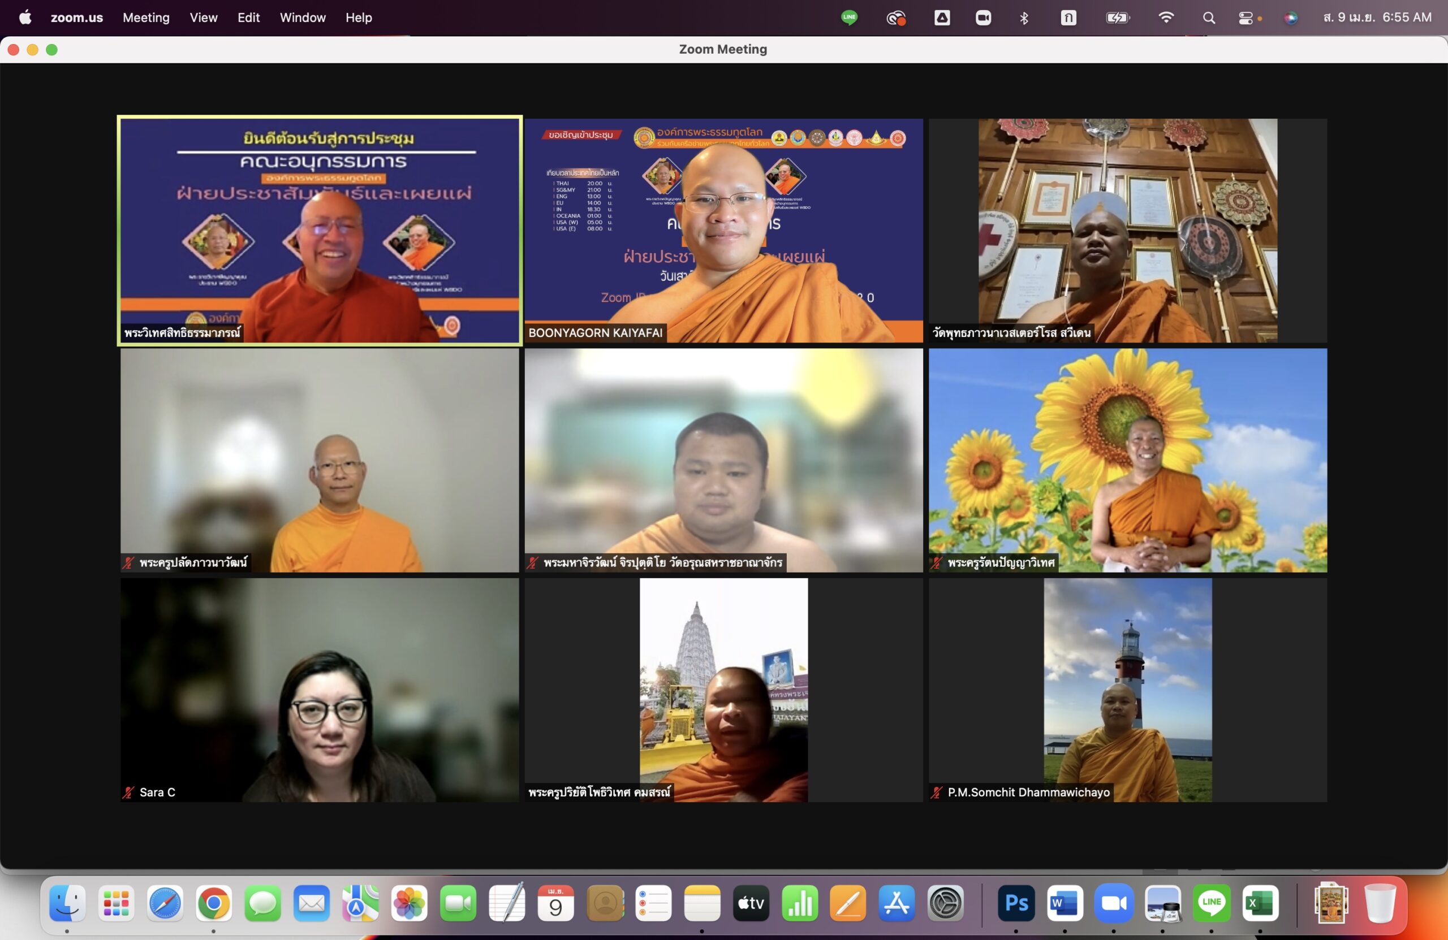Image resolution: width=1448 pixels, height=940 pixels.
Task: Open the Help menu
Action: point(359,18)
